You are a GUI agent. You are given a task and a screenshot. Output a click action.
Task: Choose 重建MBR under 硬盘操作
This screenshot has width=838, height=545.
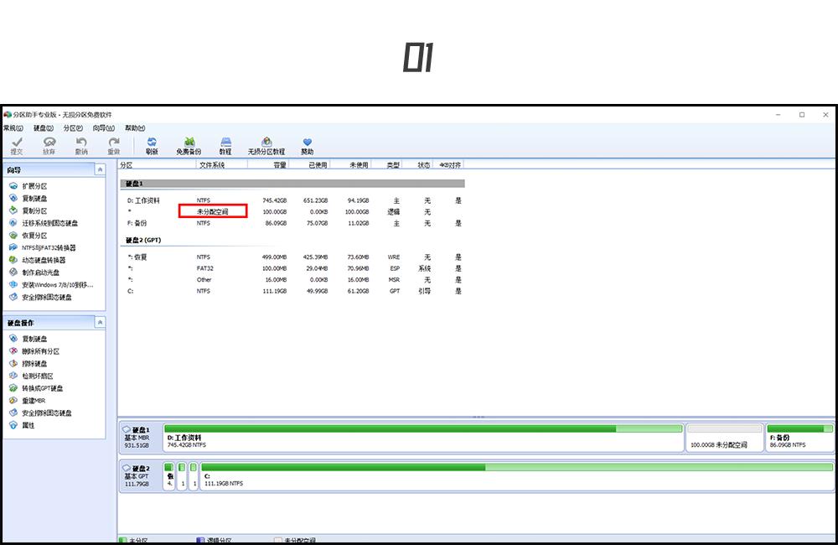(x=28, y=401)
